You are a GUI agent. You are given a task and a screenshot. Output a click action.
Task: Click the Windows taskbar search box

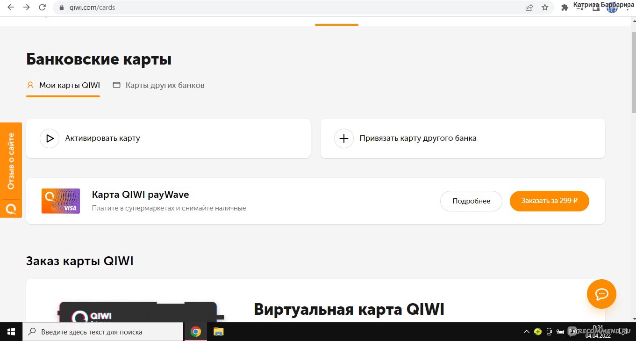(x=103, y=332)
